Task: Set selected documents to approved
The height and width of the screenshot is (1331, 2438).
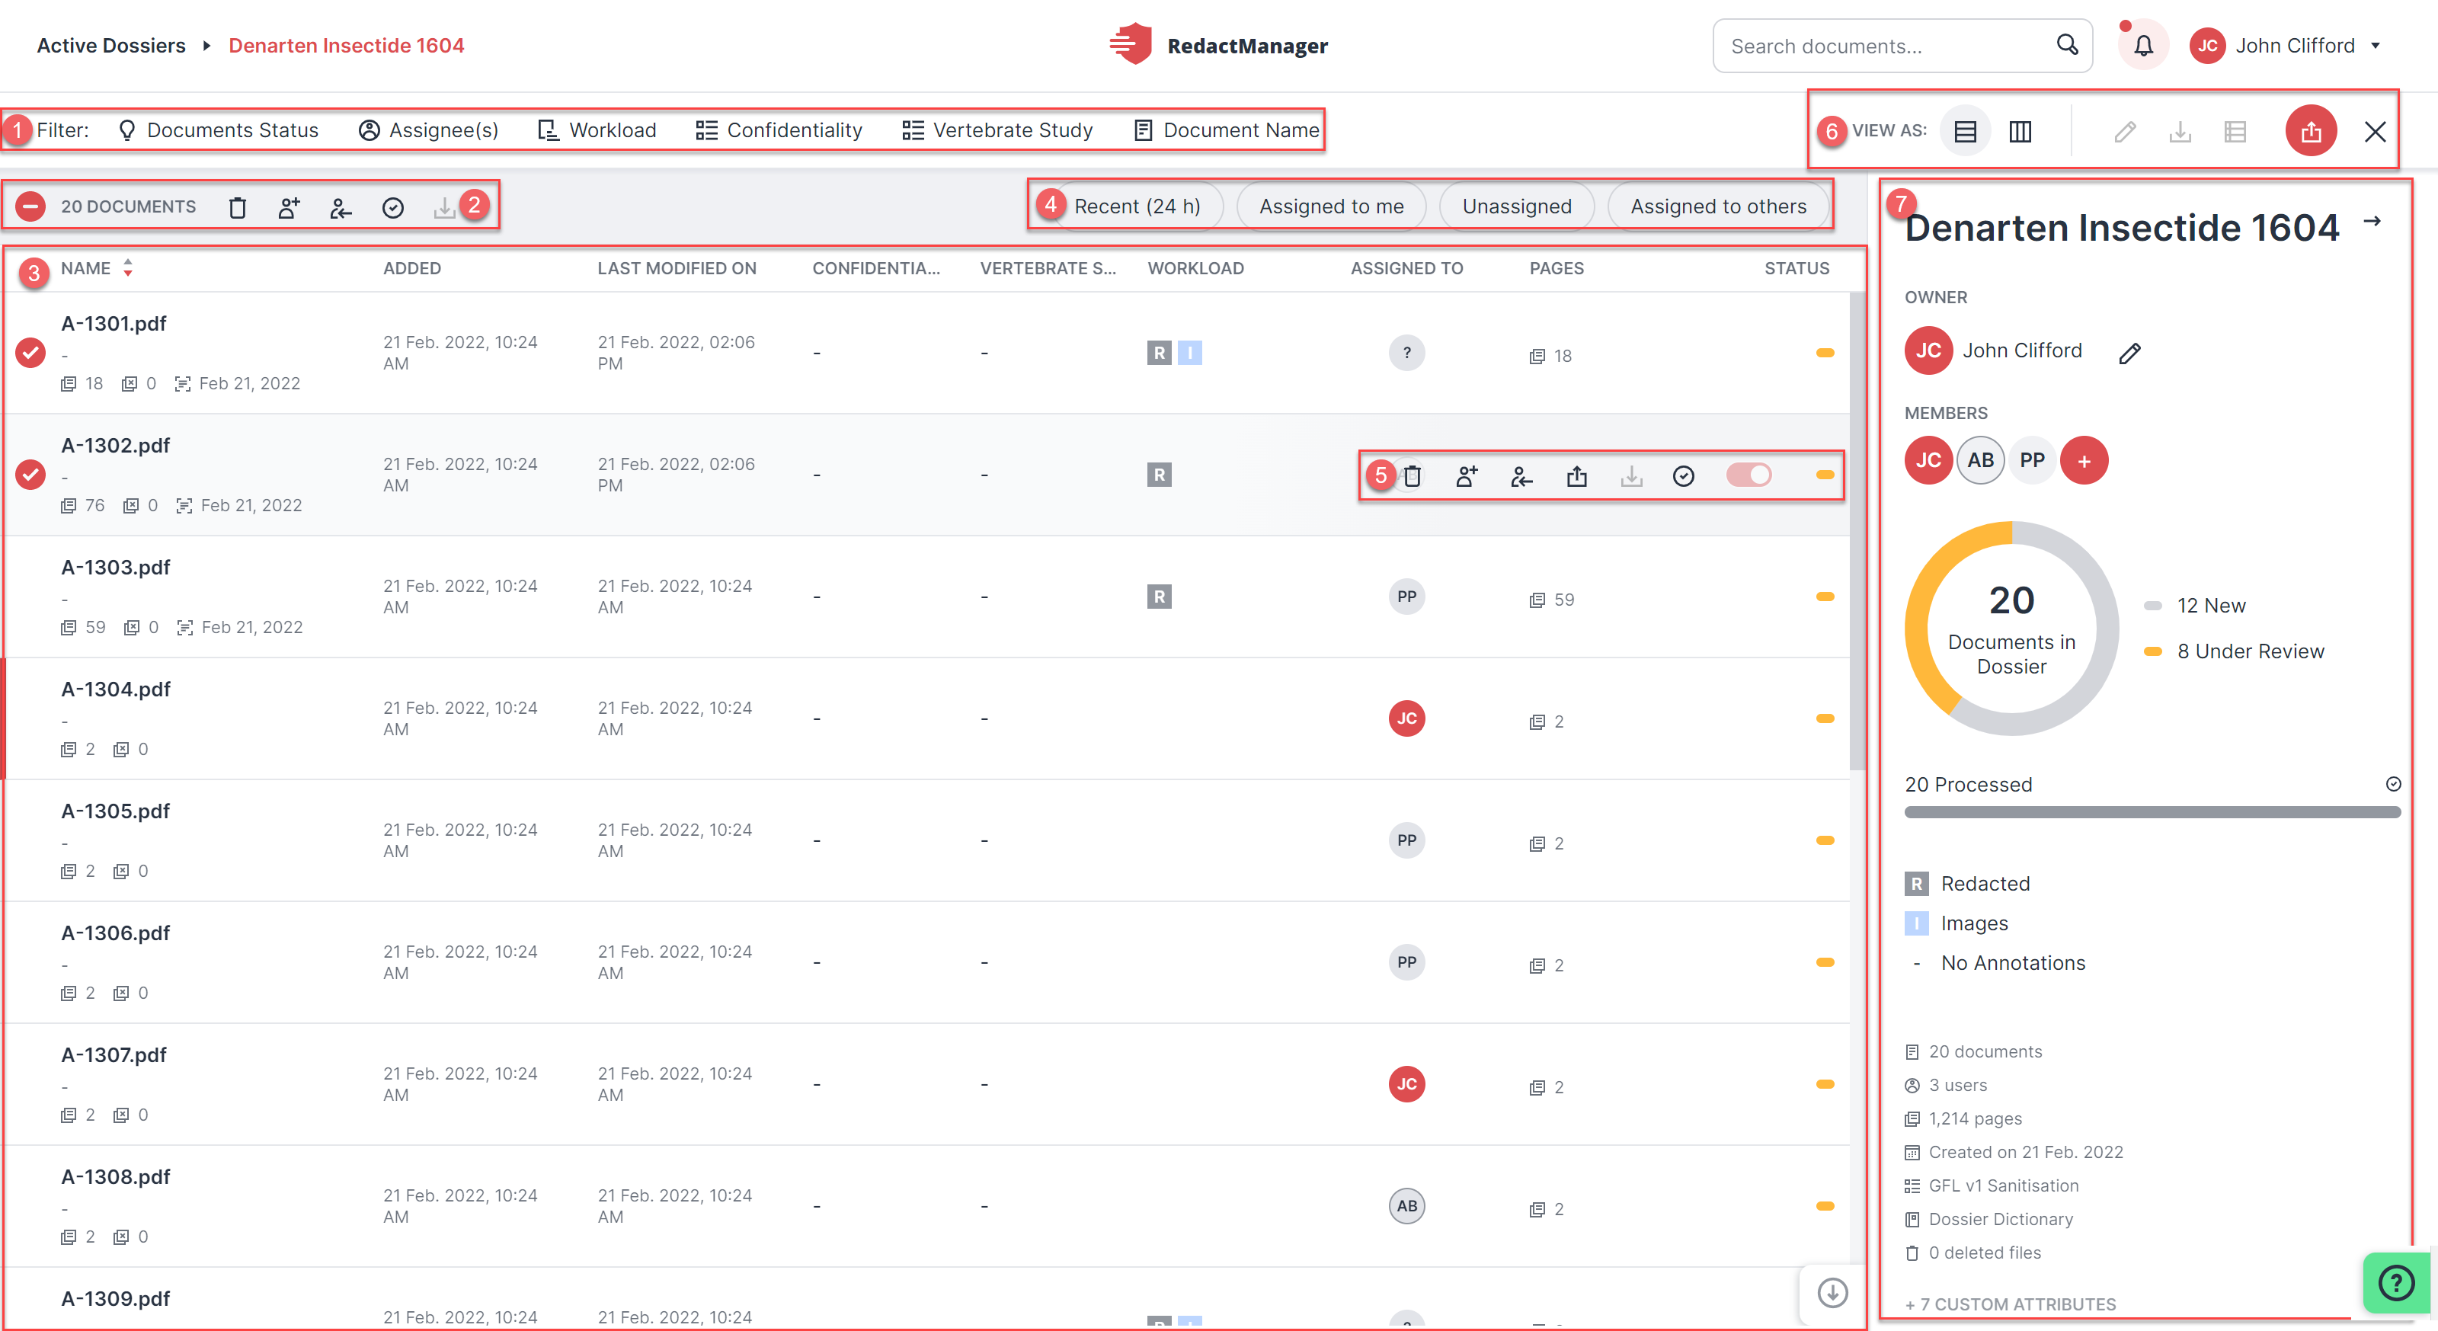Action: click(393, 207)
